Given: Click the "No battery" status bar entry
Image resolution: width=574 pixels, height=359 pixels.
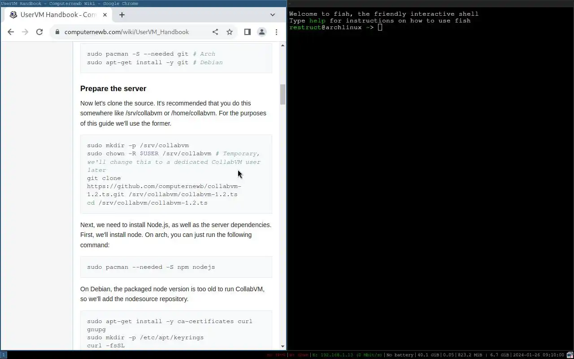Looking at the screenshot, I should (400, 355).
